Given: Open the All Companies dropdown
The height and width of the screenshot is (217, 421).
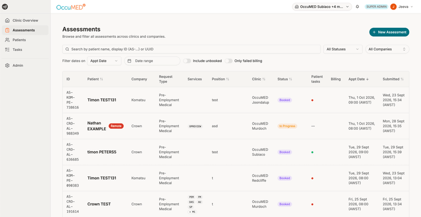Looking at the screenshot, I should click(x=387, y=49).
